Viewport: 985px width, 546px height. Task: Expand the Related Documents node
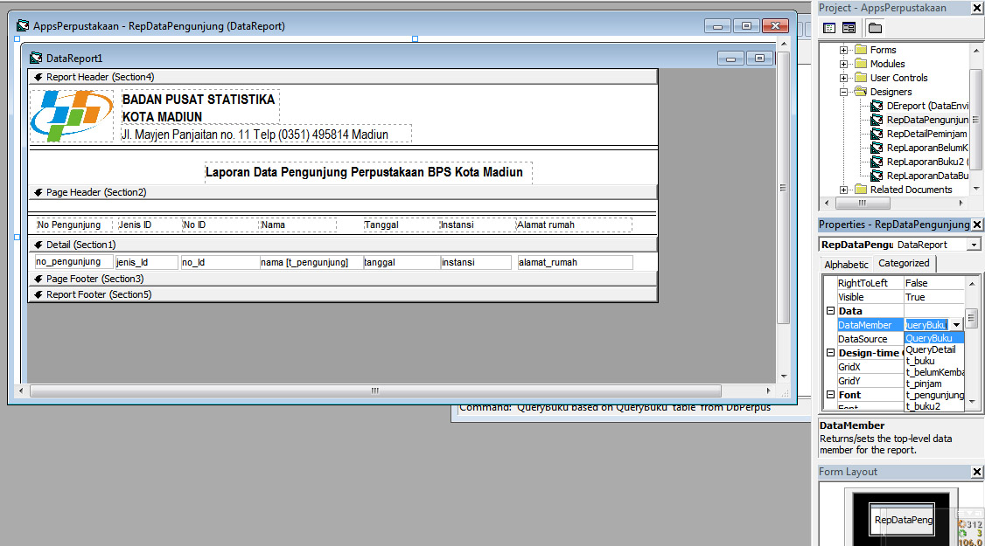tap(843, 189)
